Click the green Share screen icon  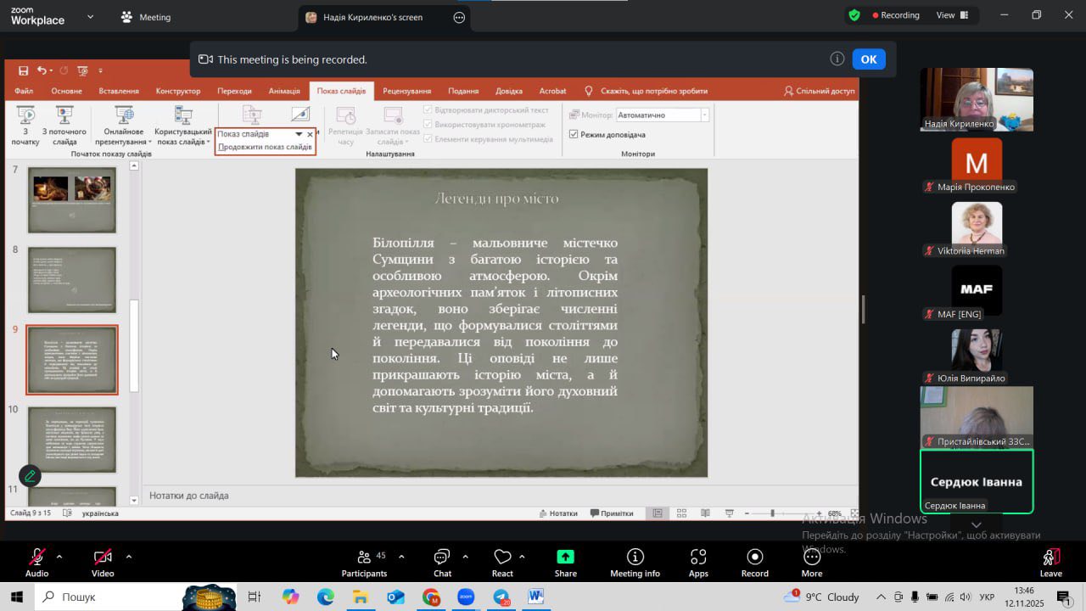click(x=565, y=558)
